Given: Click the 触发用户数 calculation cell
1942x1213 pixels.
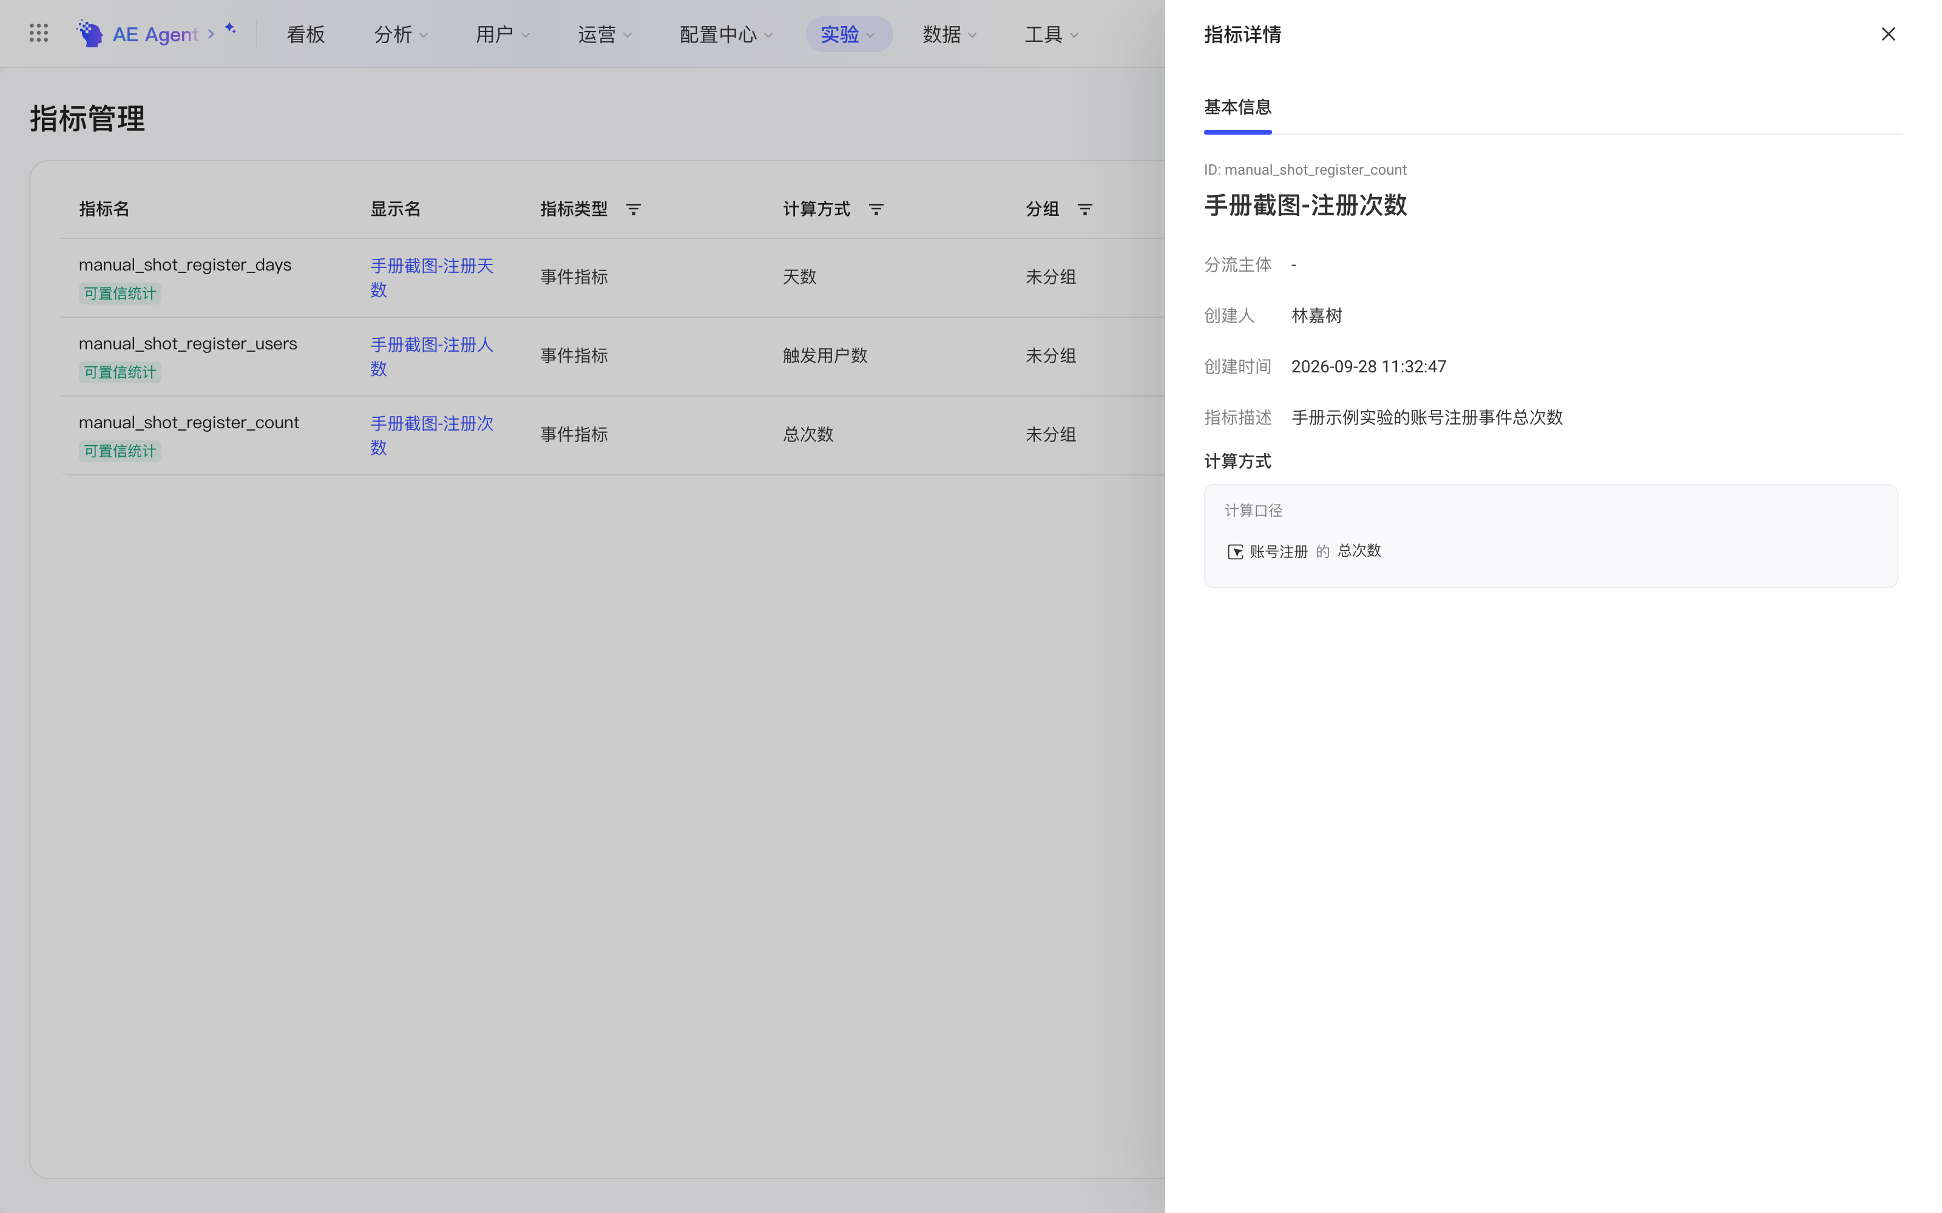Looking at the screenshot, I should coord(825,355).
